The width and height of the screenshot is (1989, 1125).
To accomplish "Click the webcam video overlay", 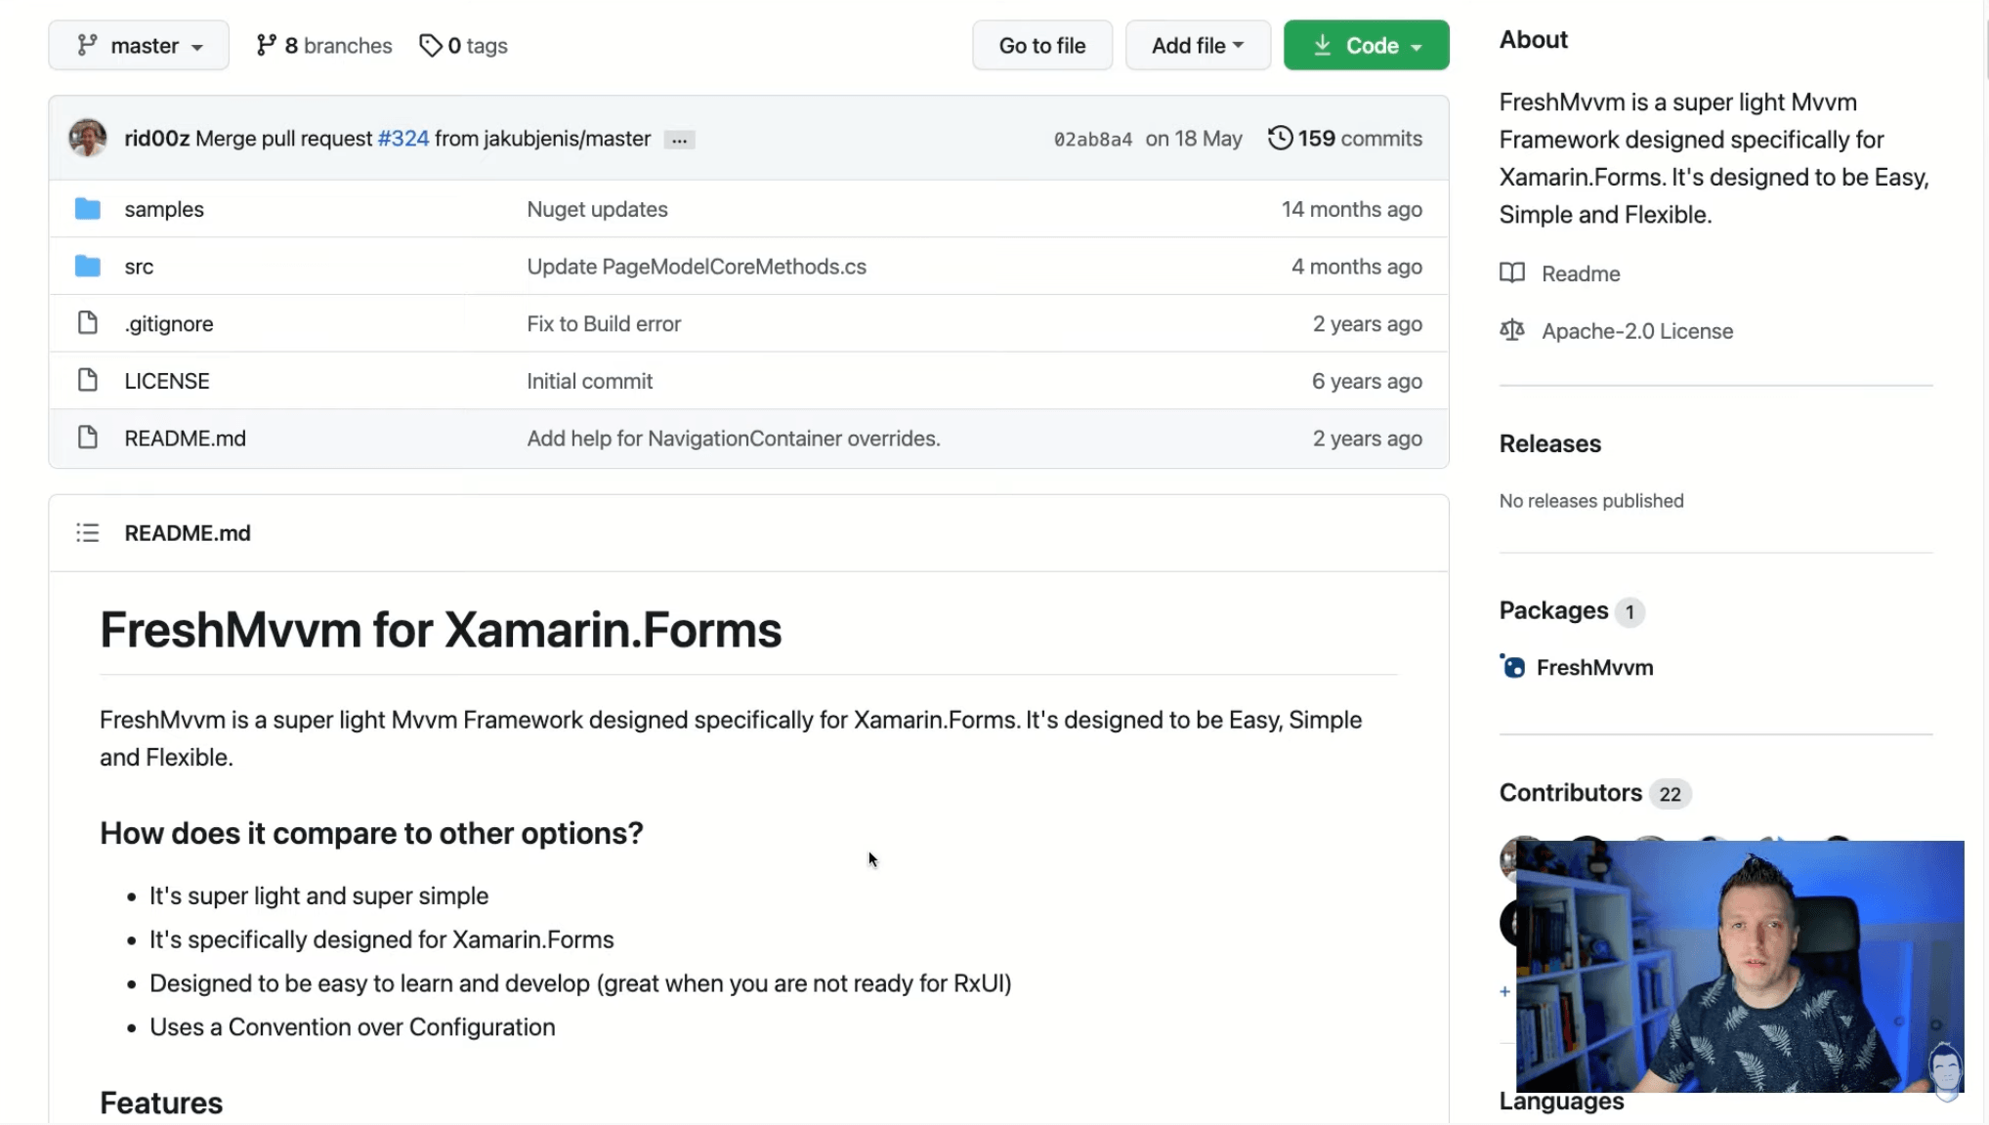I will 1740,966.
